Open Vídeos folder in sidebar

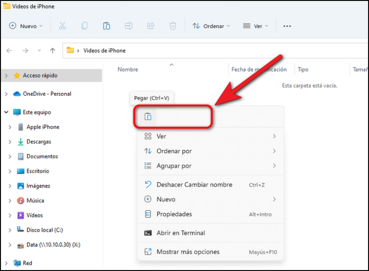[x=35, y=215]
